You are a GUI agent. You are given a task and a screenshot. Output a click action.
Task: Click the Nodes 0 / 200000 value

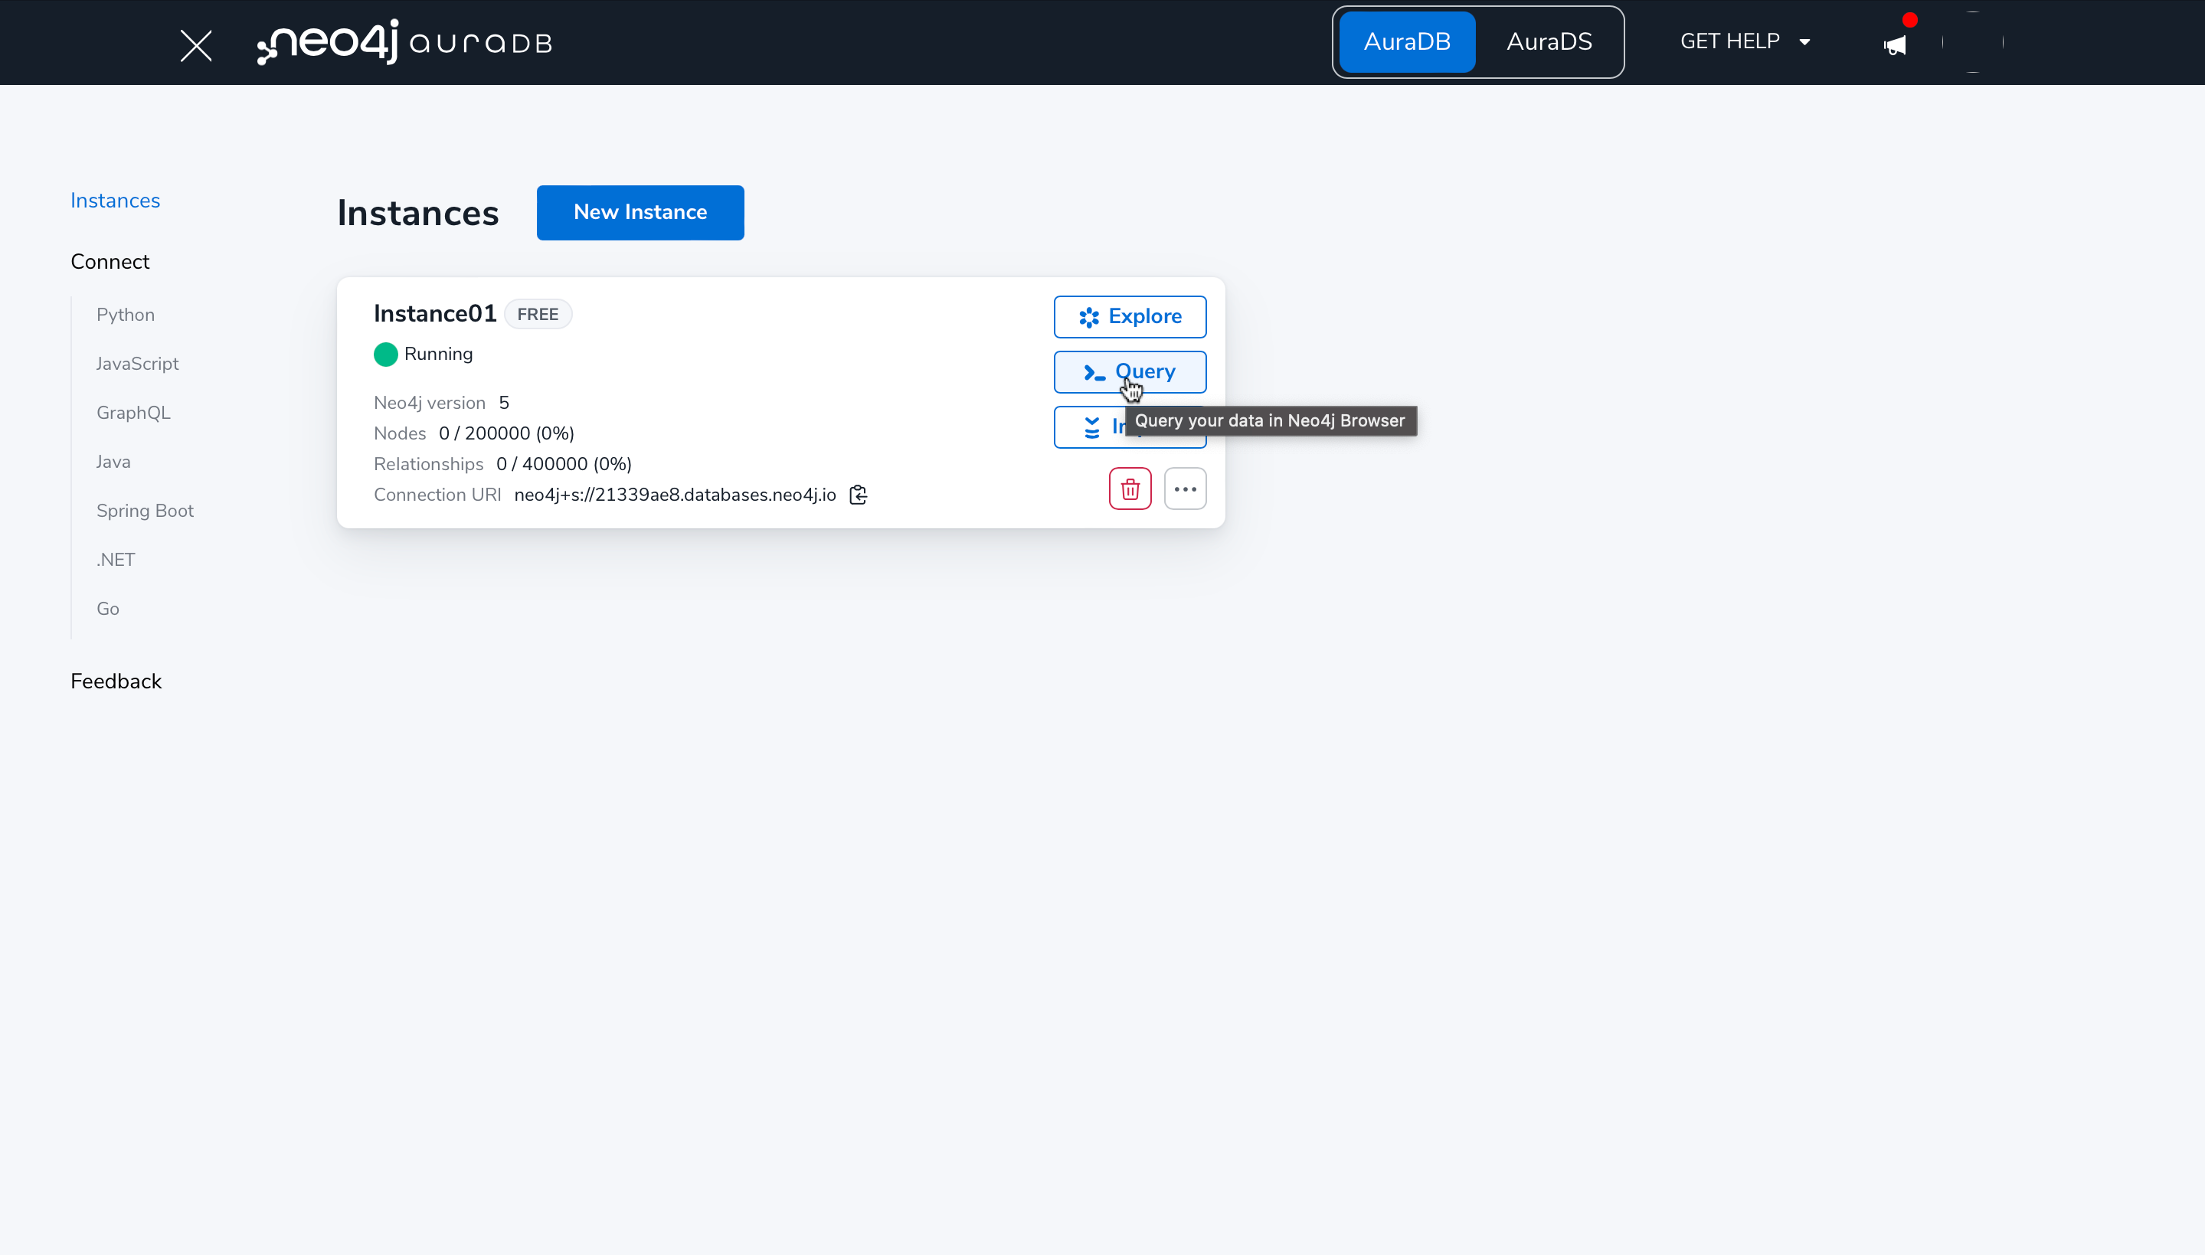click(x=507, y=433)
